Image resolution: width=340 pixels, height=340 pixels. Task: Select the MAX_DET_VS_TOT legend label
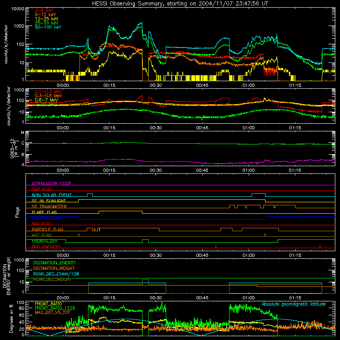point(53,312)
